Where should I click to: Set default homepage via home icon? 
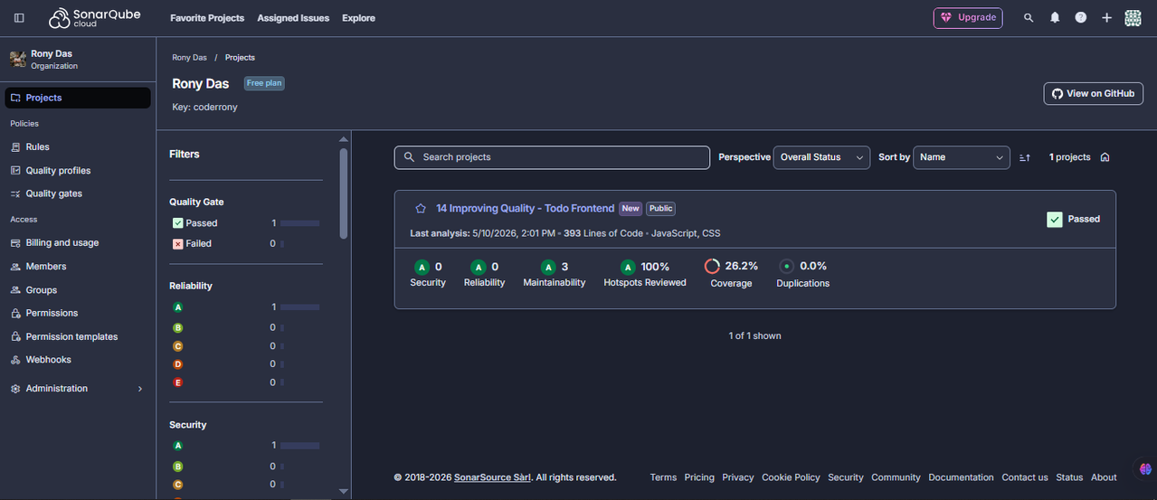point(1105,157)
